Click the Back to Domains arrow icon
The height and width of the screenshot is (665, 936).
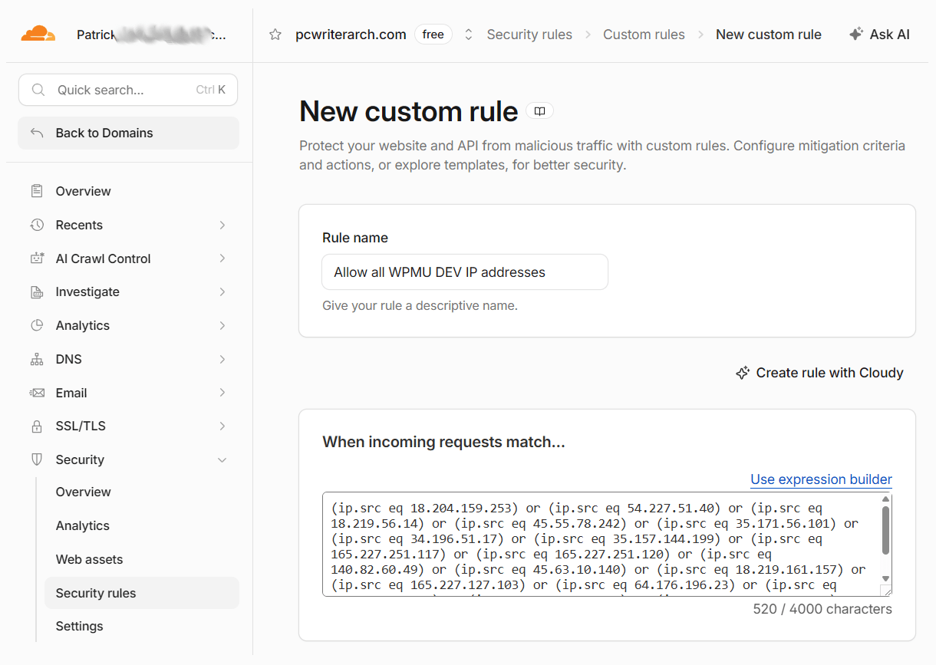(x=37, y=133)
